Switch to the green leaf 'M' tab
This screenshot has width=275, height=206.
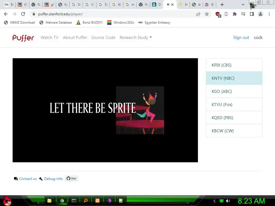[183, 5]
